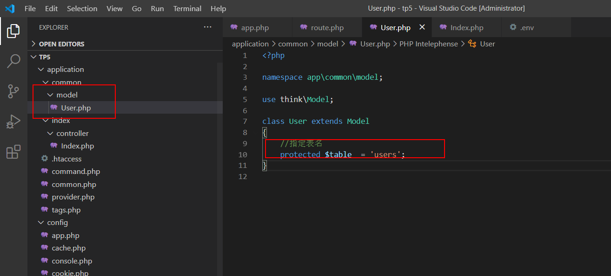Click the PHP file icon in breadcrumb
Screen dimensions: 611x276
[353, 44]
